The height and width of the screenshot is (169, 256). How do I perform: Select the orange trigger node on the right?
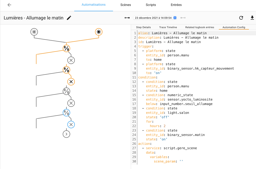[99, 32]
